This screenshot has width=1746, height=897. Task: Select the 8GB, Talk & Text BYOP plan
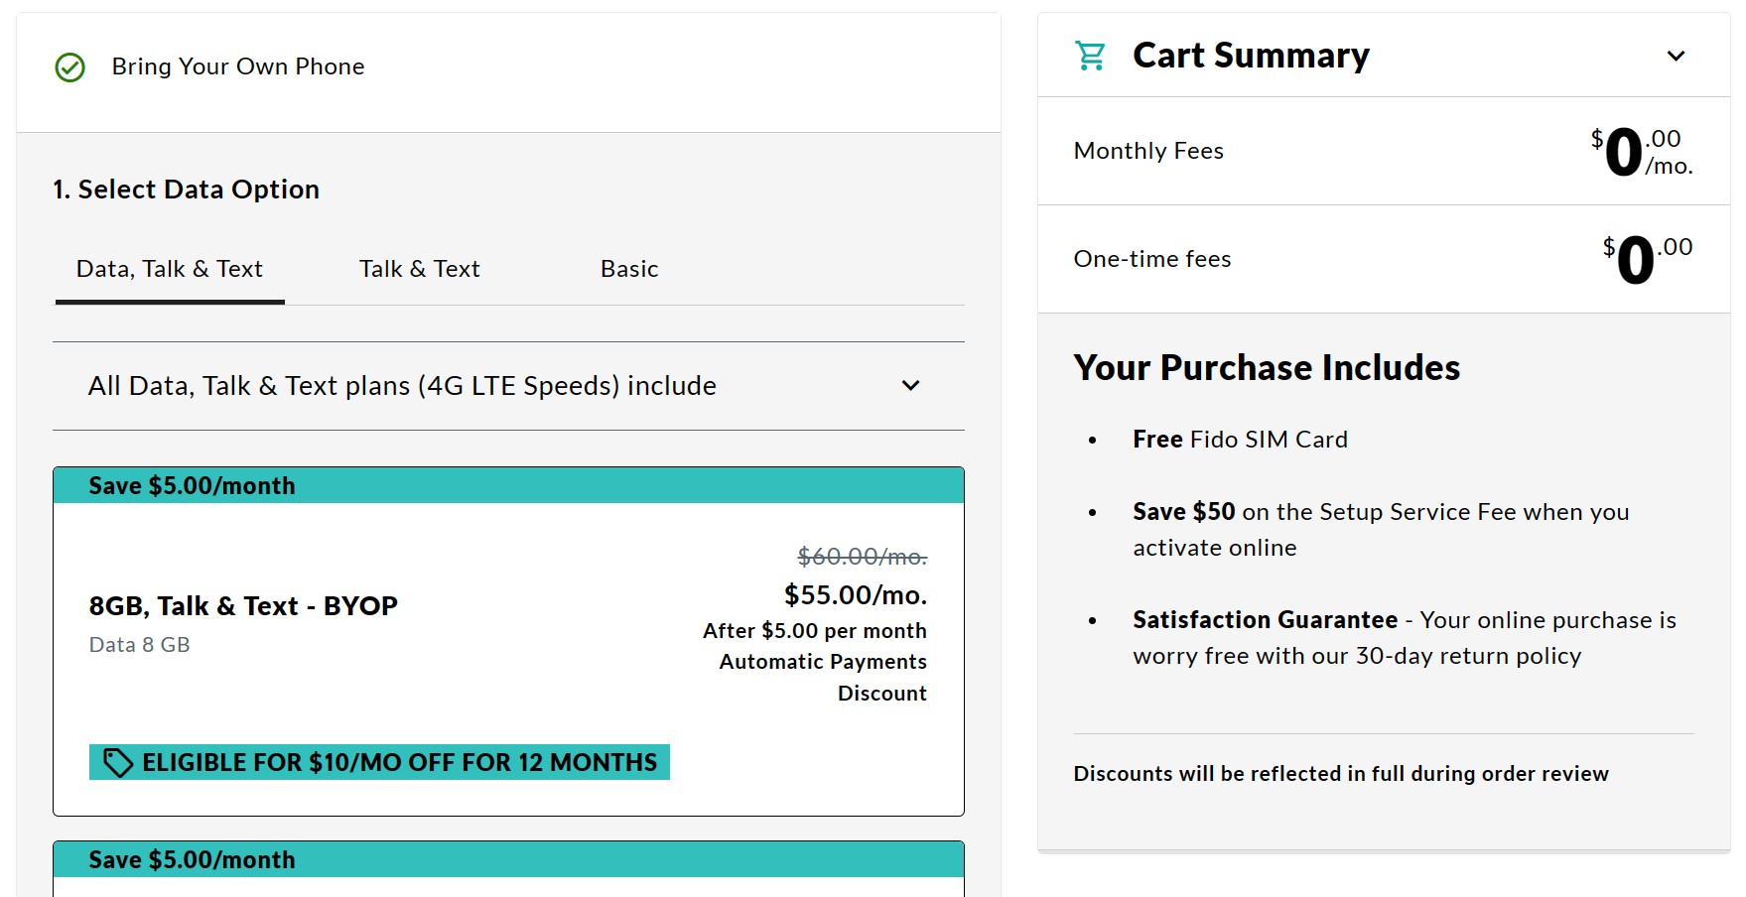point(243,606)
